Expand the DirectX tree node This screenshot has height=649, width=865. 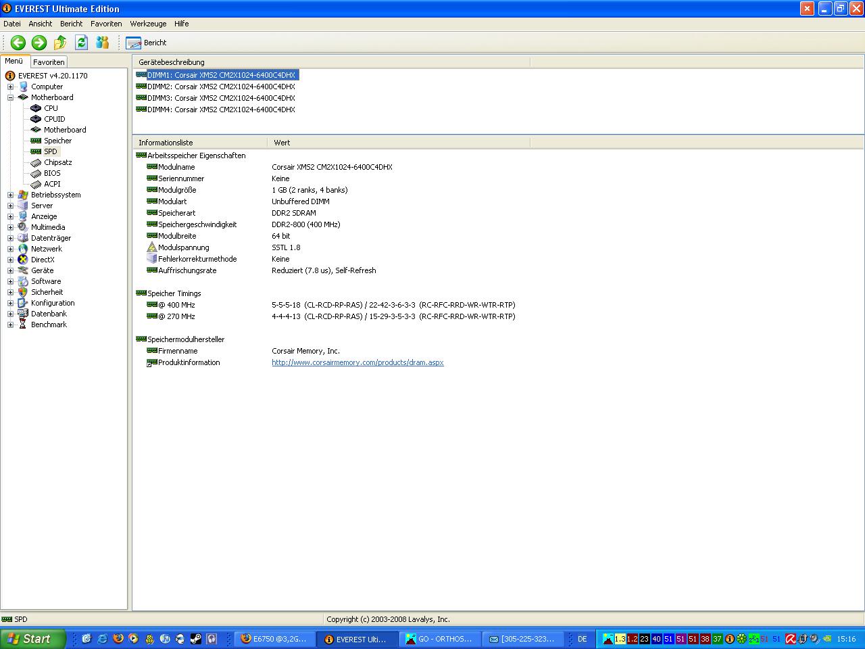pyautogui.click(x=10, y=260)
